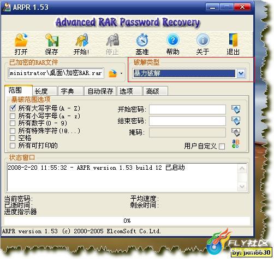Click the 掩码 mask field
This screenshot has width=274, height=259.
coord(187,133)
